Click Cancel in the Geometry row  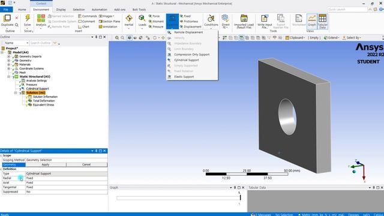pos(86,164)
